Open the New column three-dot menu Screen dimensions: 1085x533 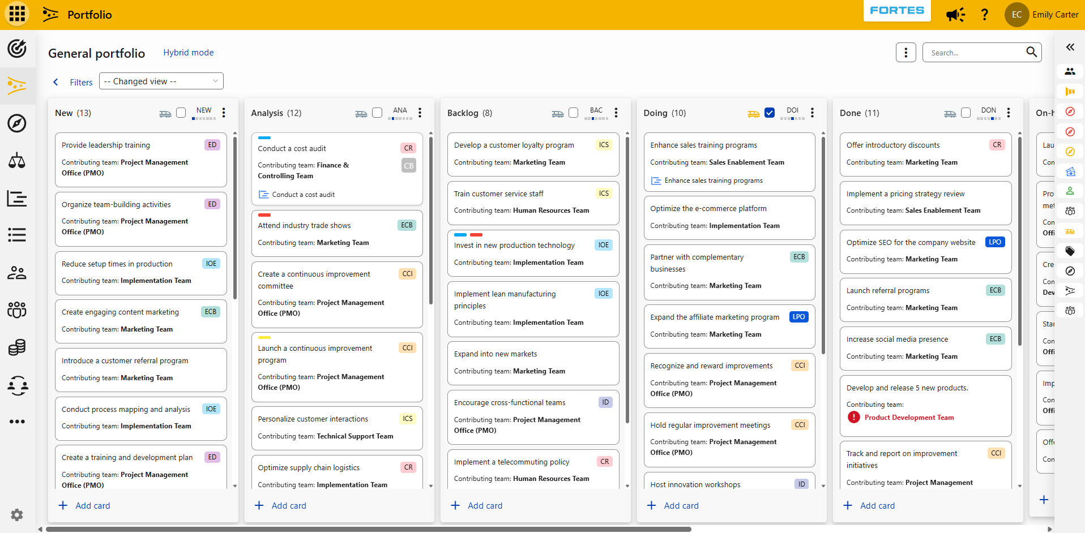click(224, 113)
